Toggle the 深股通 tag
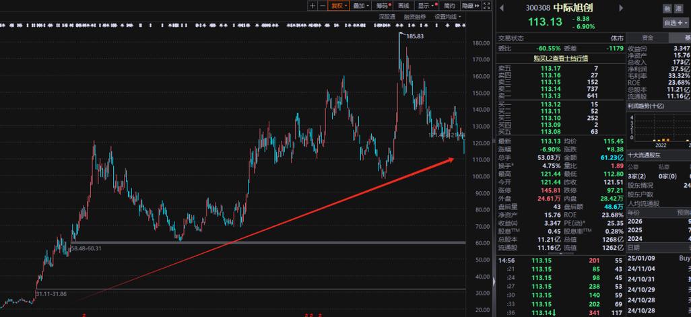Image resolution: width=691 pixels, height=317 pixels. tap(387, 17)
